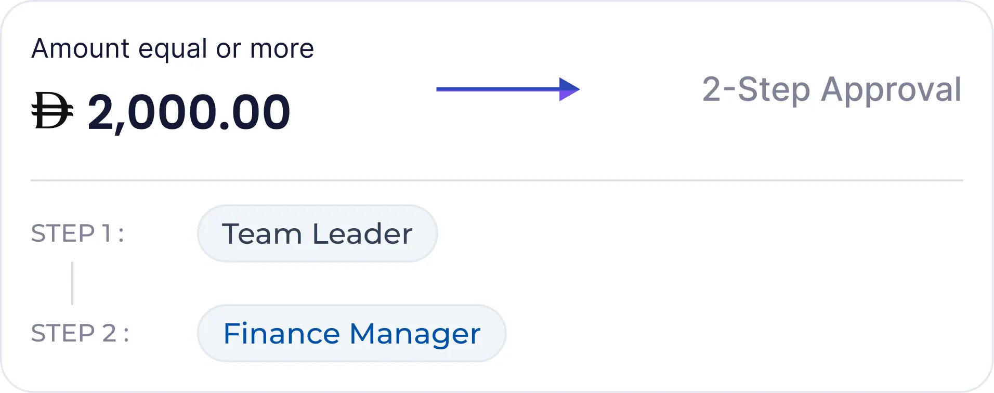Select the Finance Manager approver chip
The width and height of the screenshot is (994, 393).
(x=351, y=333)
